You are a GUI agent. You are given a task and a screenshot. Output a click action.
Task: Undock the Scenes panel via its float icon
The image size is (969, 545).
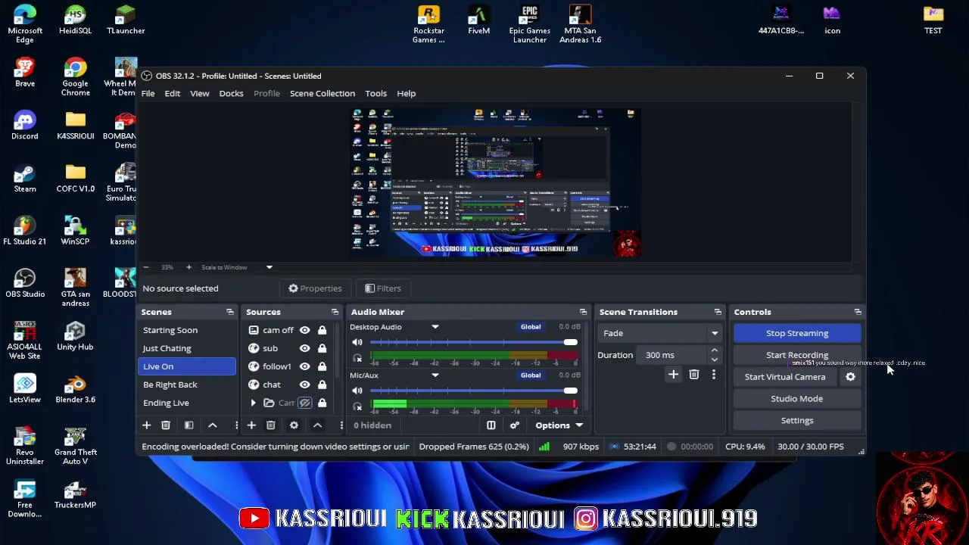pyautogui.click(x=229, y=312)
